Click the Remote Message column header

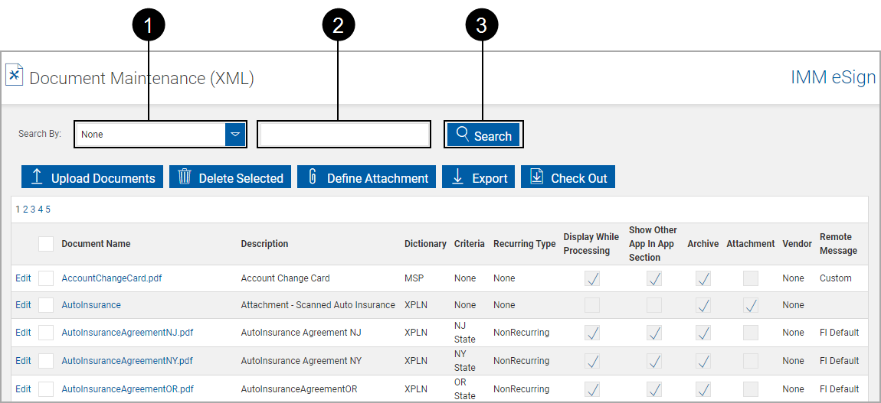point(838,244)
